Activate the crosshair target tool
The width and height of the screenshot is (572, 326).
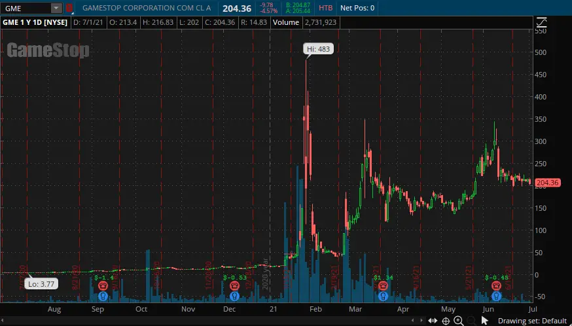click(x=446, y=321)
